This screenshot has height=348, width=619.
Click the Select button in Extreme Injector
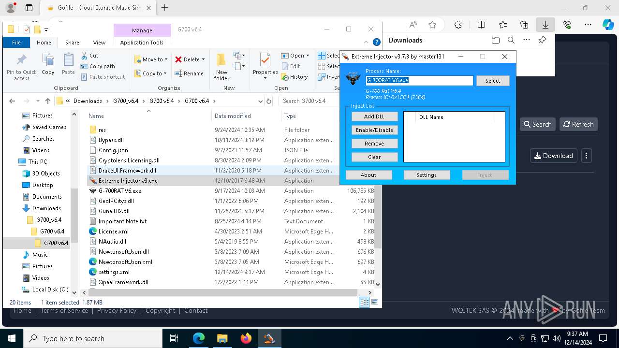(x=493, y=81)
